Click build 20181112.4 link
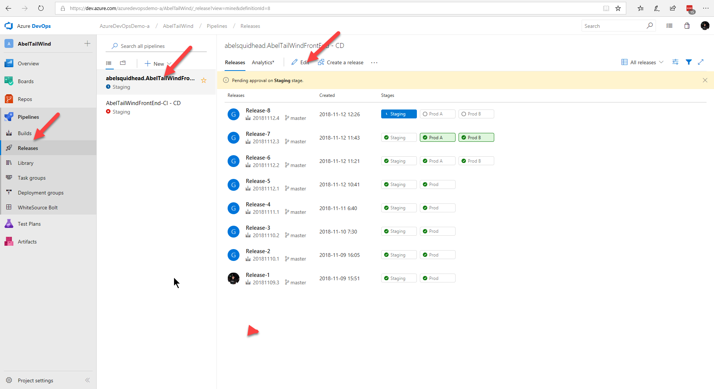This screenshot has height=389, width=714. click(x=266, y=118)
